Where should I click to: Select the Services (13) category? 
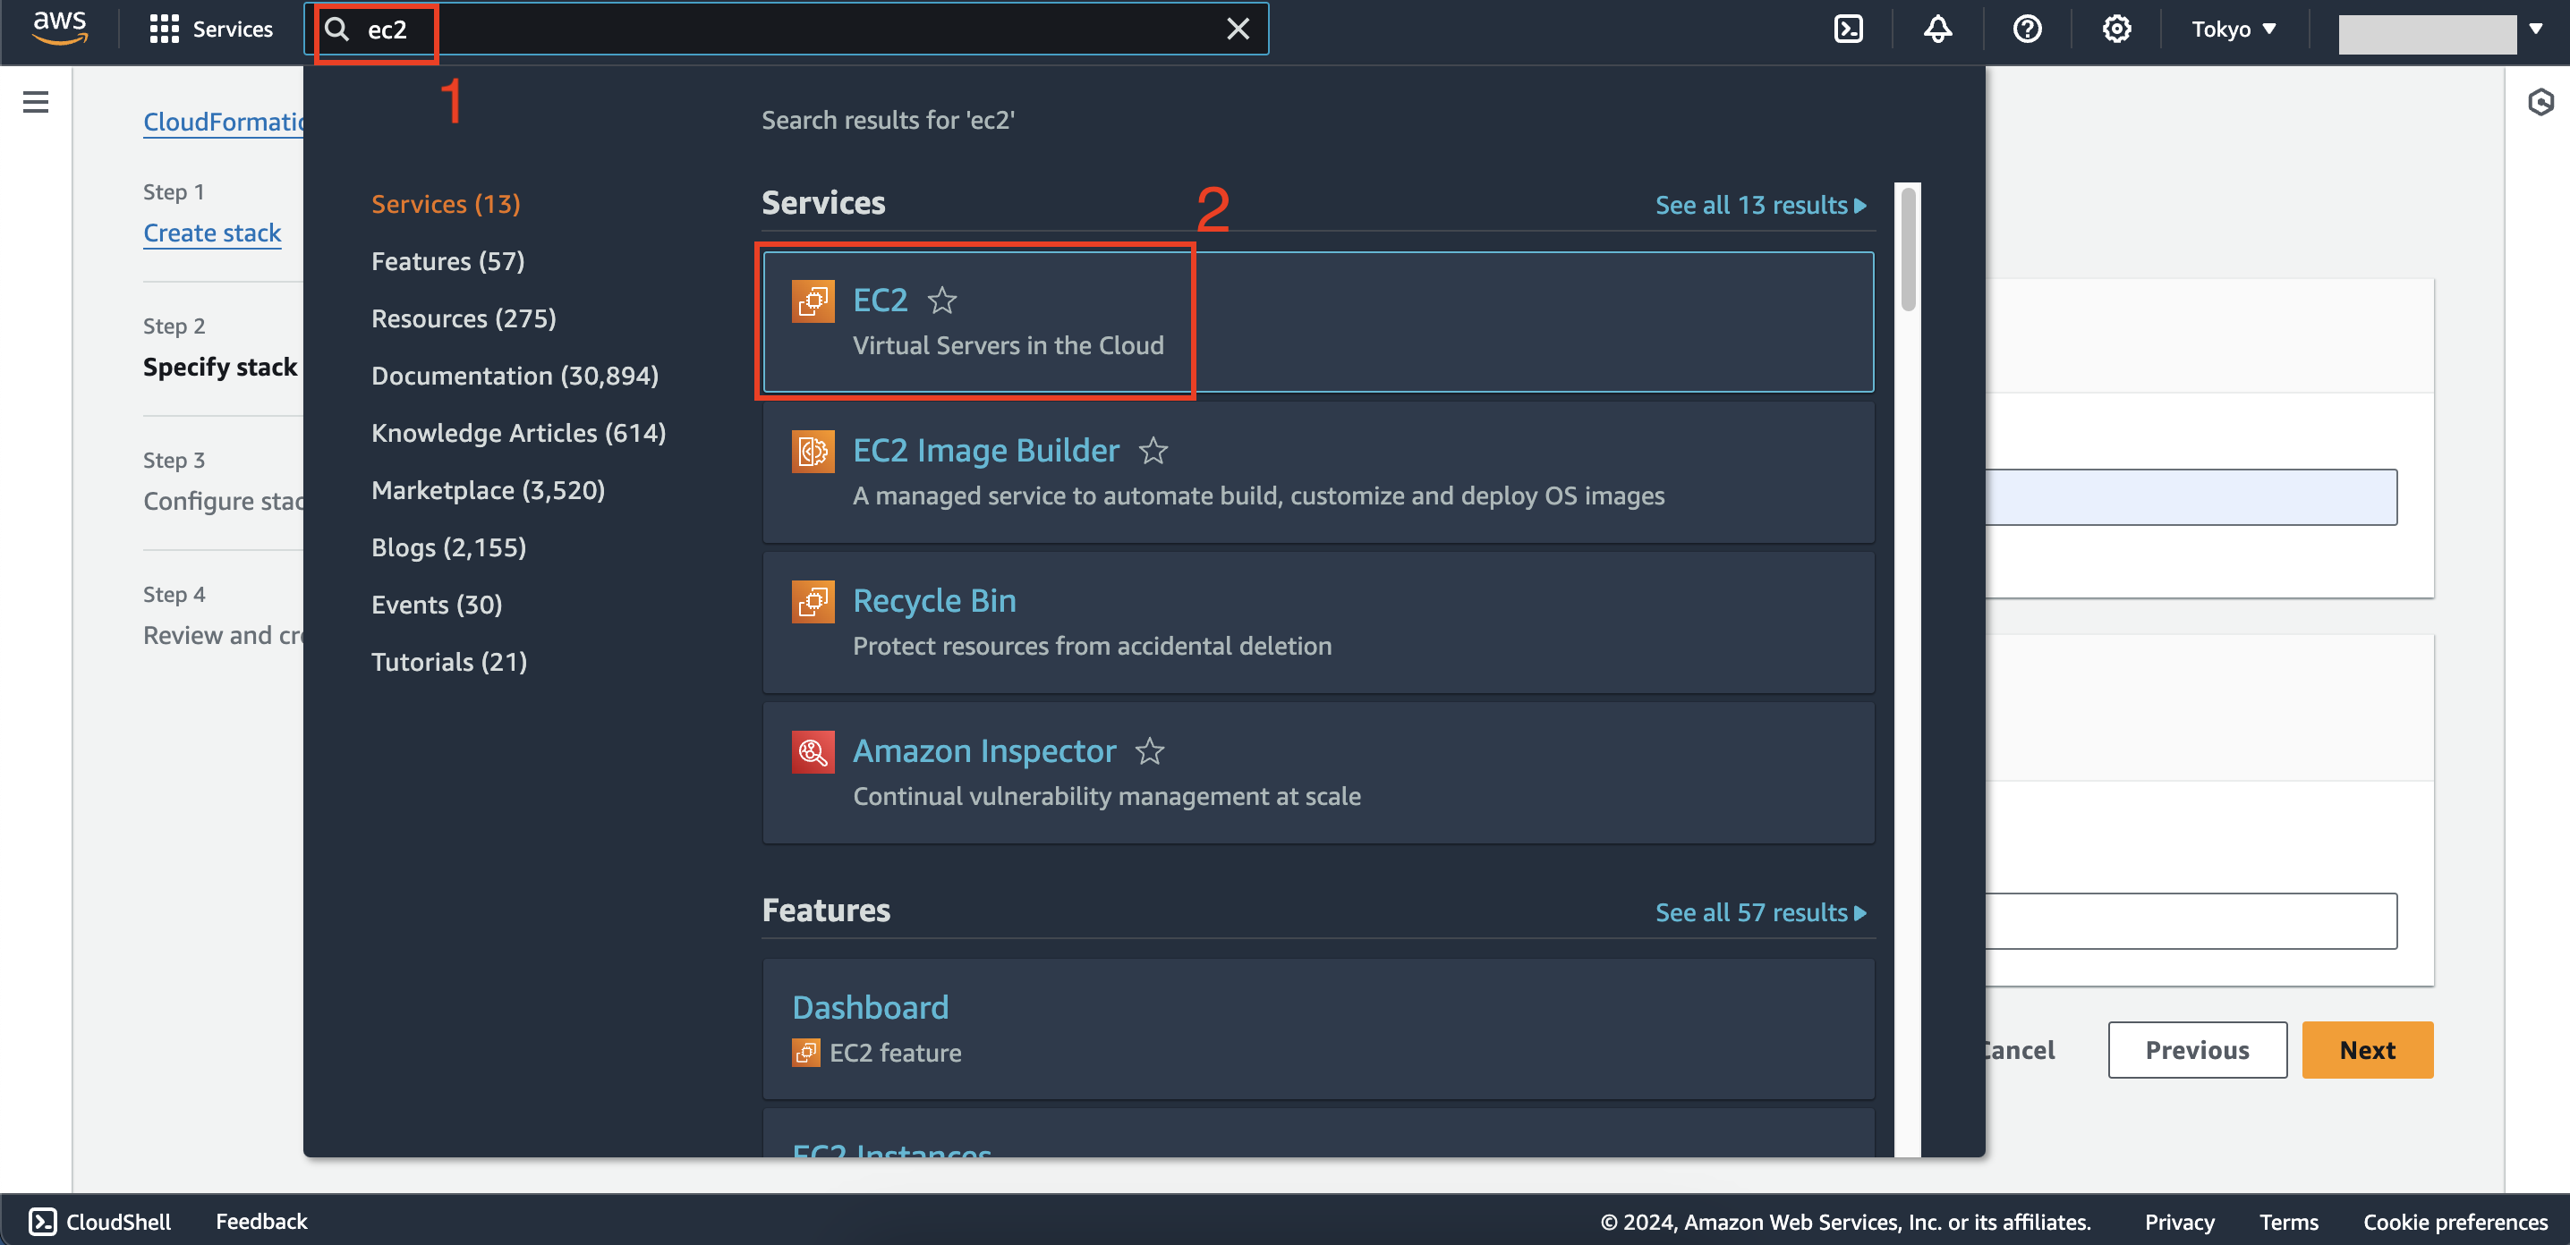(446, 204)
